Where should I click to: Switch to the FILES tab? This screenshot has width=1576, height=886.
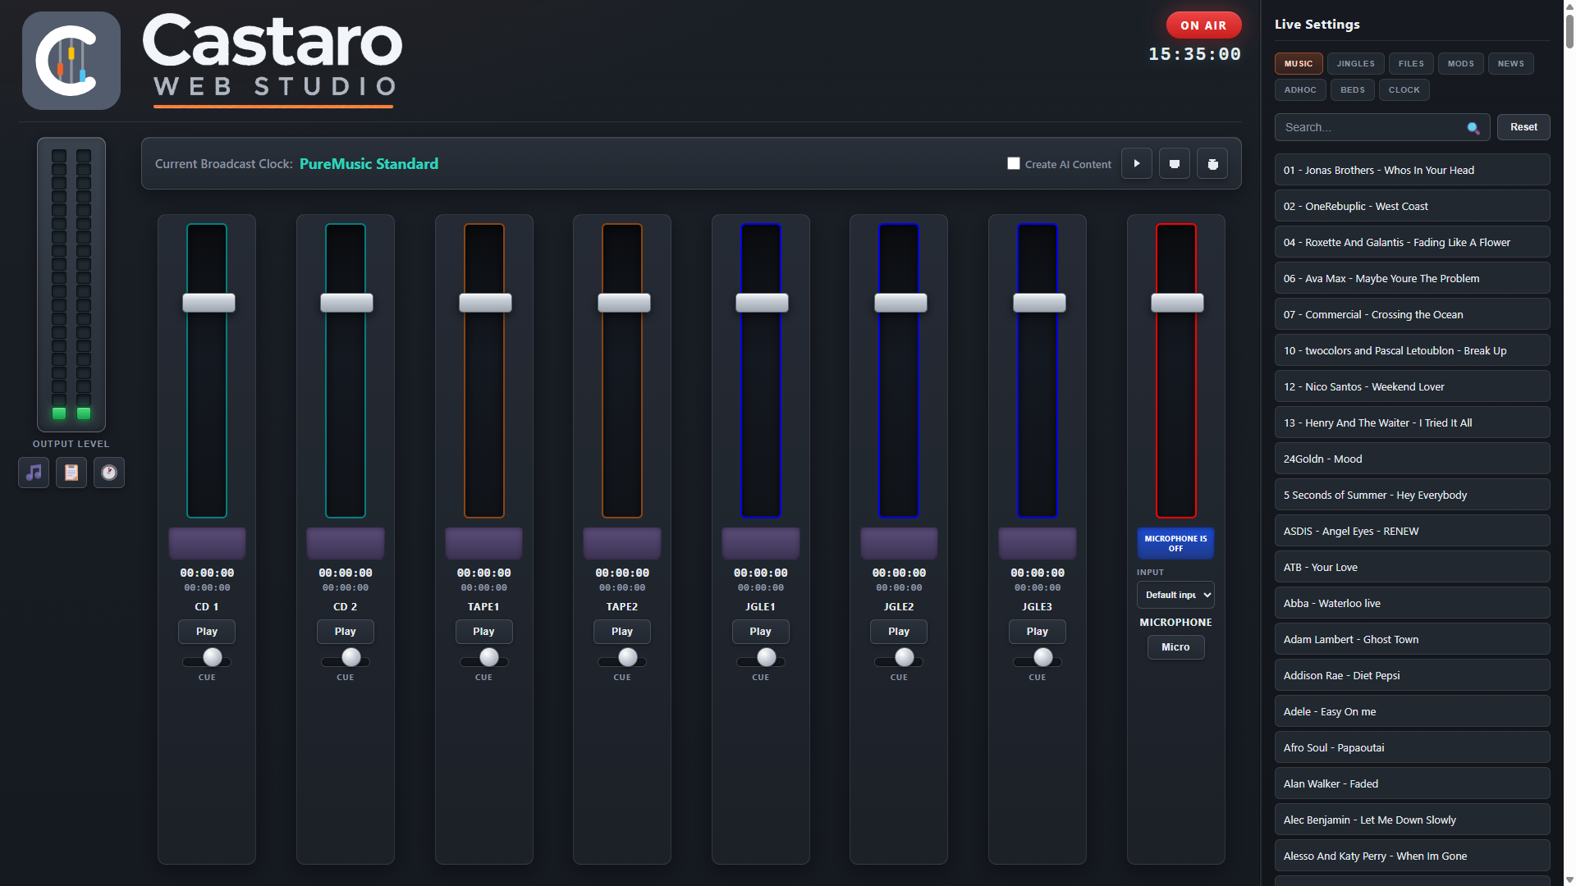[x=1411, y=63]
